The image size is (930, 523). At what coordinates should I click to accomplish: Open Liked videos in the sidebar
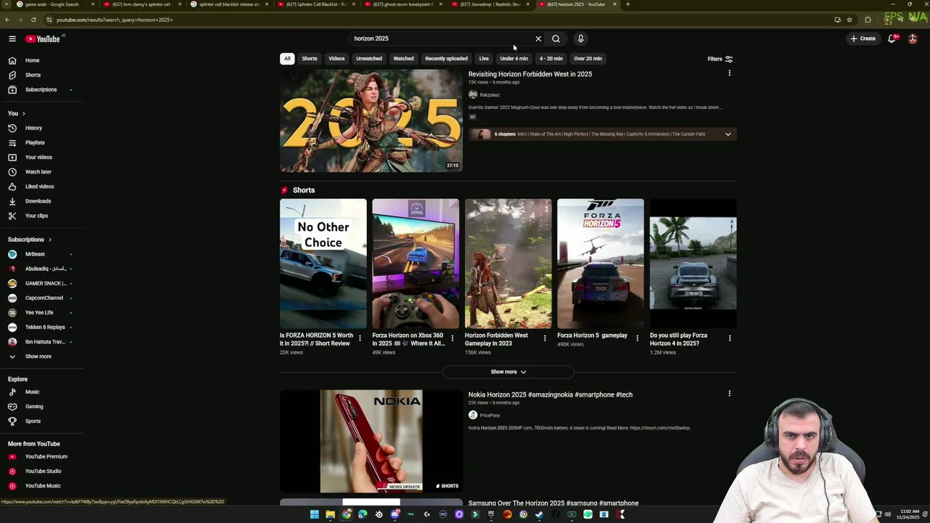(41, 186)
